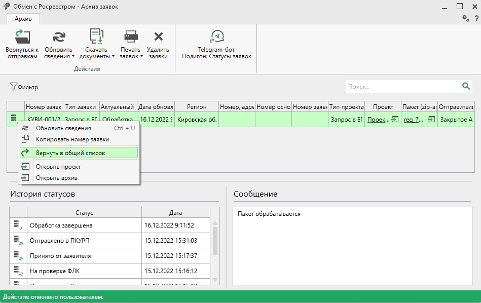Expand the Обновить сведения dropdown arrow

[73, 57]
